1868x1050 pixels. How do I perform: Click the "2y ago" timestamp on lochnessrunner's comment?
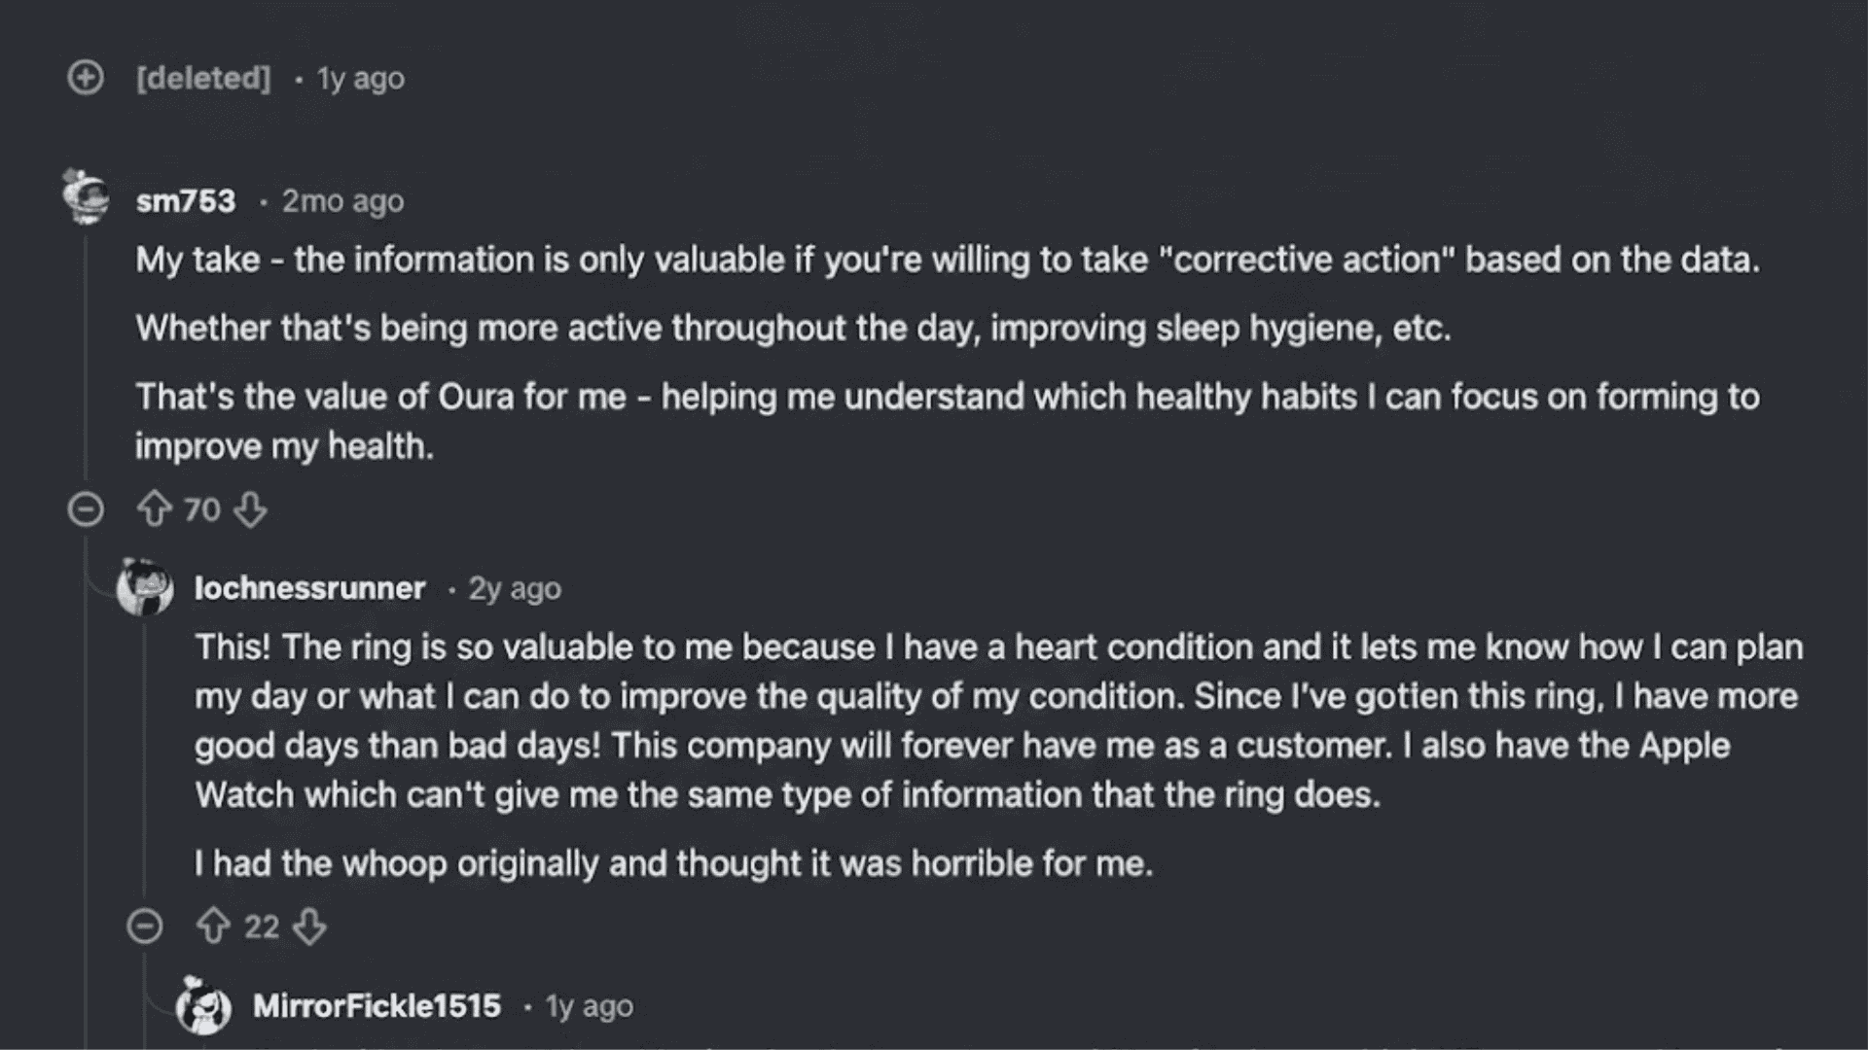pyautogui.click(x=513, y=588)
